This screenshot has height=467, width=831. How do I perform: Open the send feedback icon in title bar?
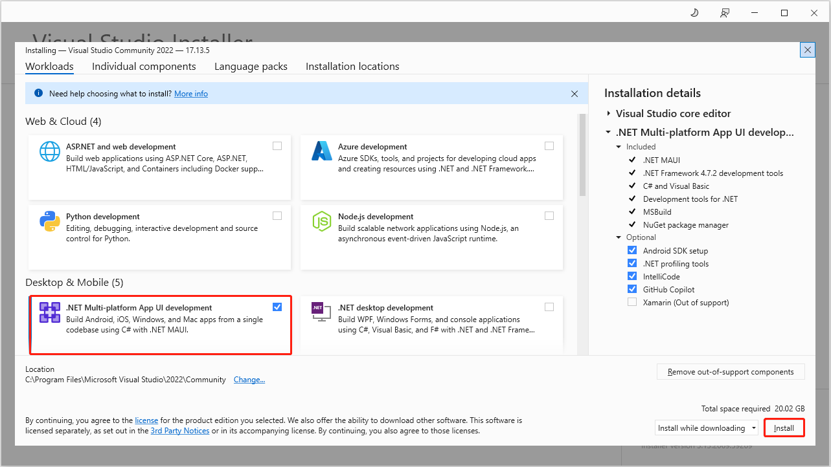724,12
